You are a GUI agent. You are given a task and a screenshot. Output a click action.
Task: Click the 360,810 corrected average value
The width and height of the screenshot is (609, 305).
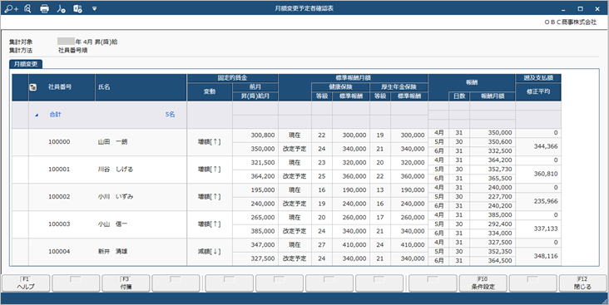[x=546, y=174]
